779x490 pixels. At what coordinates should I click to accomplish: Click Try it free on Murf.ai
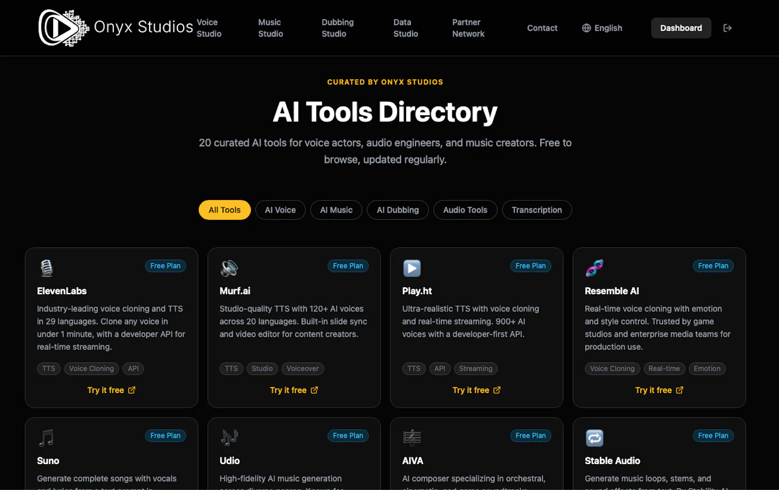294,390
